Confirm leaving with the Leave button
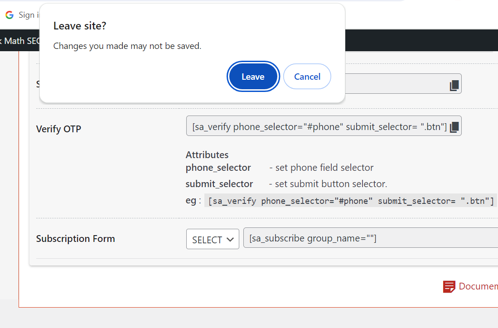Screen dimensions: 498x328 [x=253, y=77]
